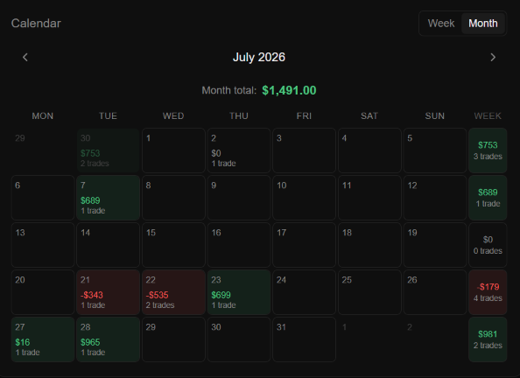The height and width of the screenshot is (378, 520).
Task: Click the Calendar heading text
Action: click(36, 24)
